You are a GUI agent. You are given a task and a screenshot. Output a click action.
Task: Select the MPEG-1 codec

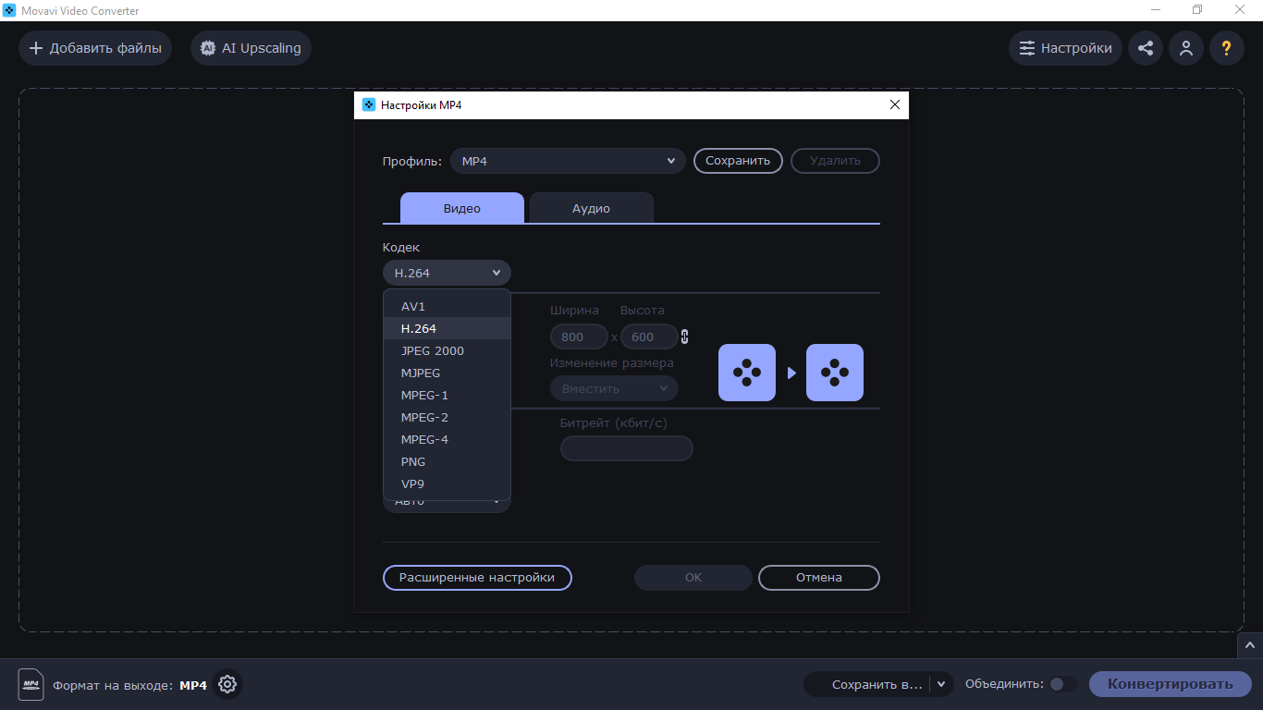click(447, 395)
